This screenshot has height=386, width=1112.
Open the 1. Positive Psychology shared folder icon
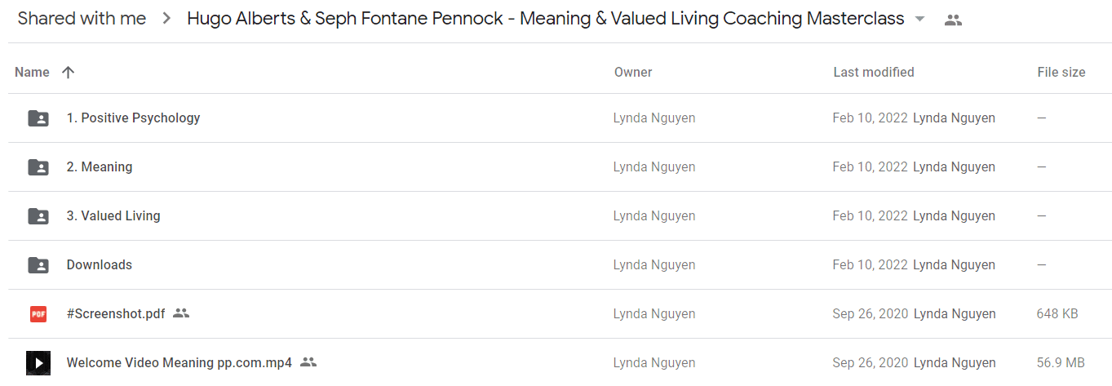pyautogui.click(x=38, y=118)
